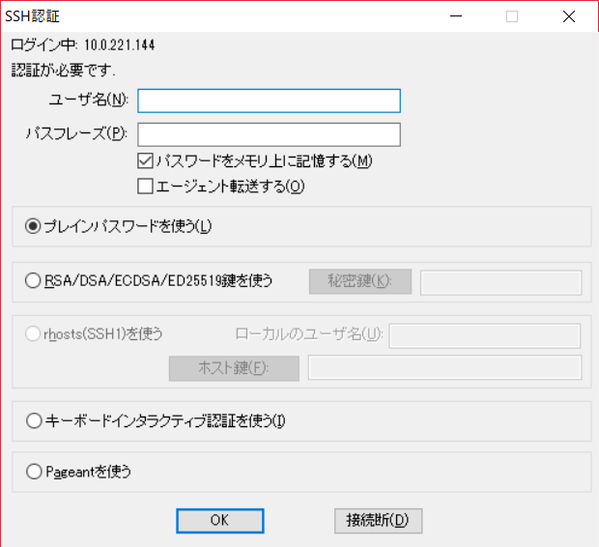This screenshot has width=599, height=547.
Task: Click the ローカルのユーザ名 text field
Action: (x=483, y=335)
